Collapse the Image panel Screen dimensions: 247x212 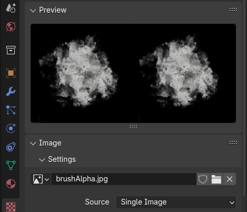click(33, 143)
